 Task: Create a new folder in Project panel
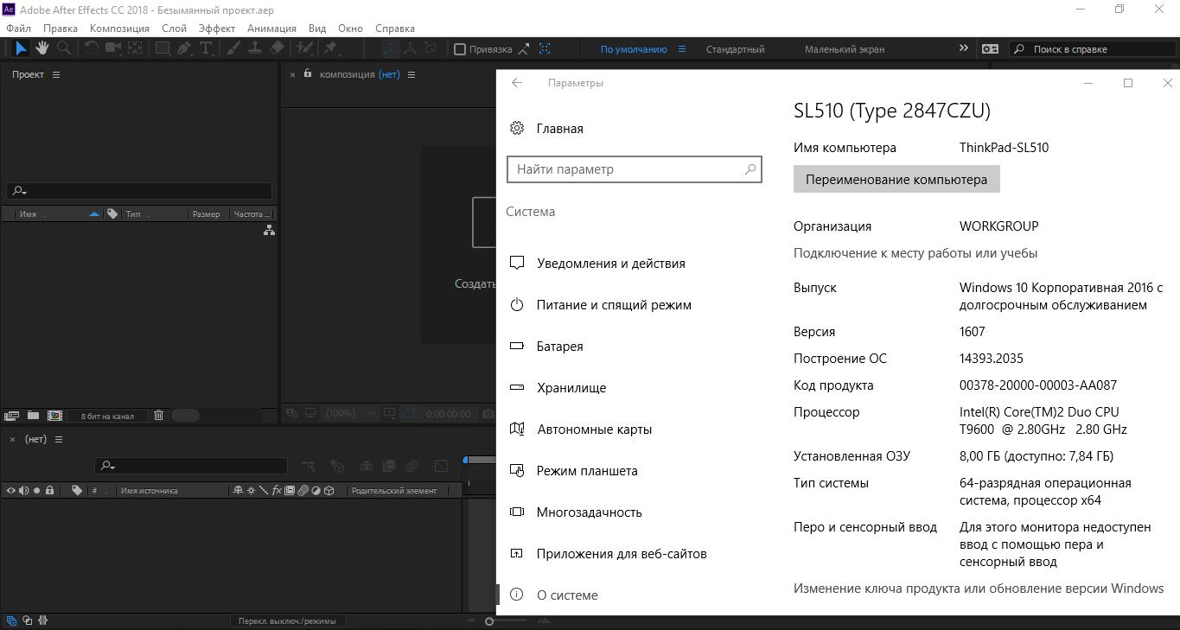(33, 416)
